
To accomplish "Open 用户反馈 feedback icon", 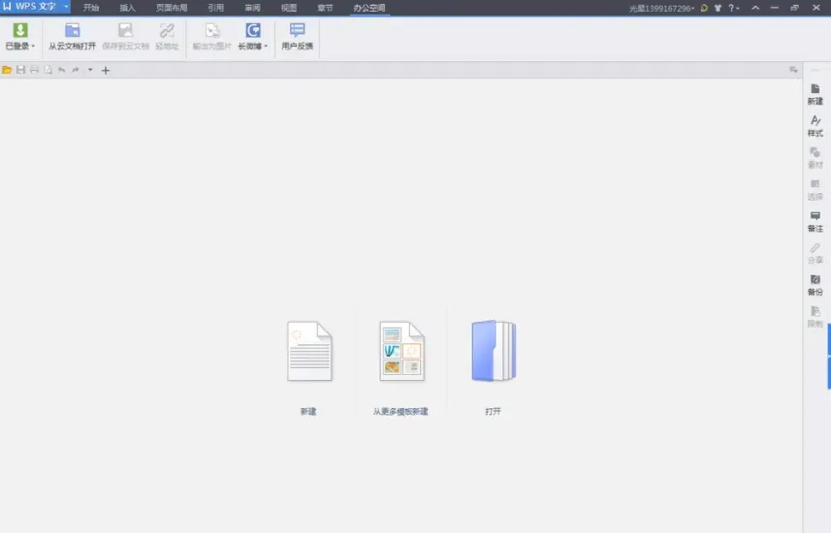I will (x=298, y=30).
